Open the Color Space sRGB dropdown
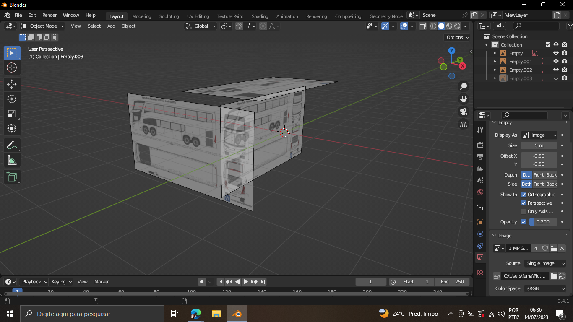This screenshot has height=322, width=573. [x=545, y=288]
